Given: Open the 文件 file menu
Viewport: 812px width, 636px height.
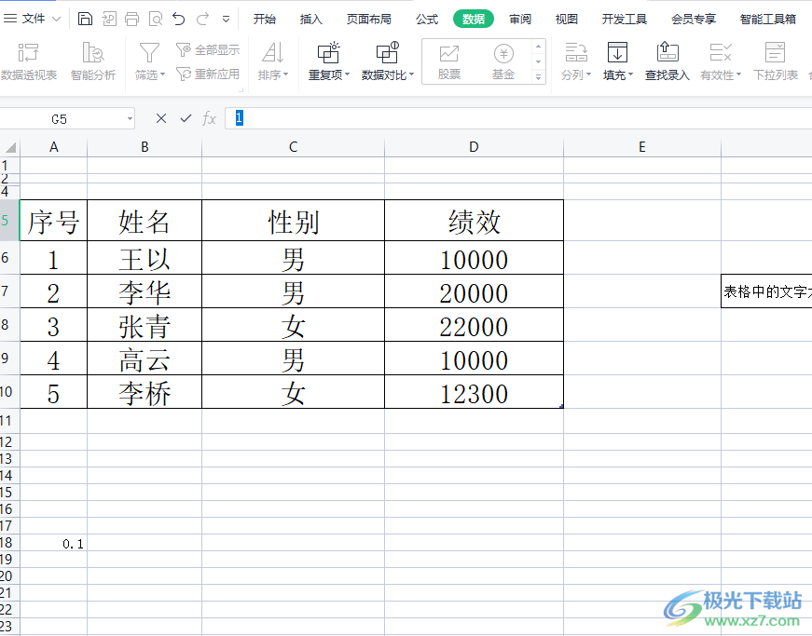Looking at the screenshot, I should pos(32,19).
